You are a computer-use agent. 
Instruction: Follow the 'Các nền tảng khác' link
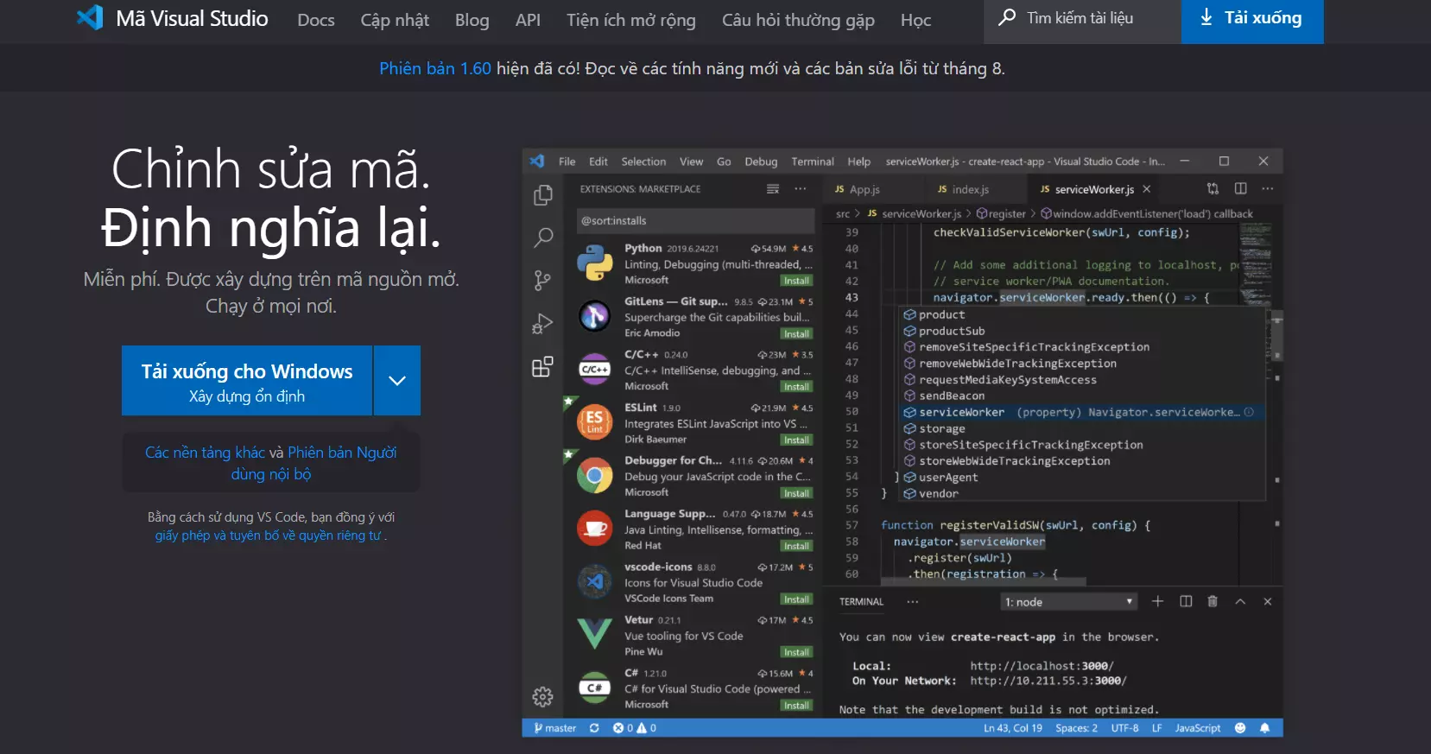(205, 453)
